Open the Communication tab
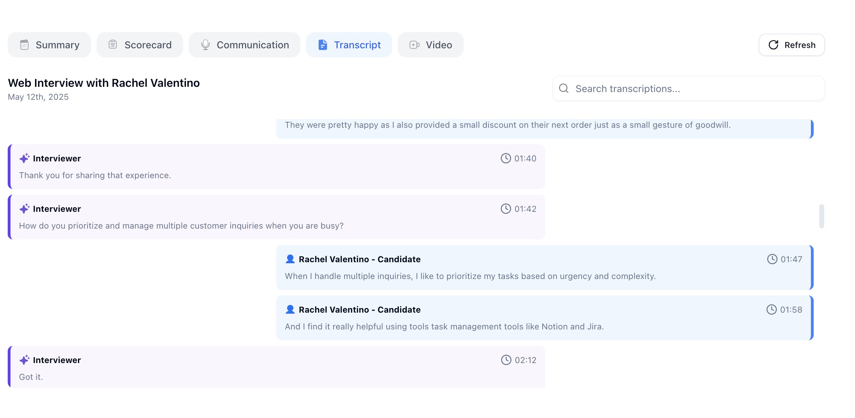This screenshot has width=855, height=418. coord(244,45)
